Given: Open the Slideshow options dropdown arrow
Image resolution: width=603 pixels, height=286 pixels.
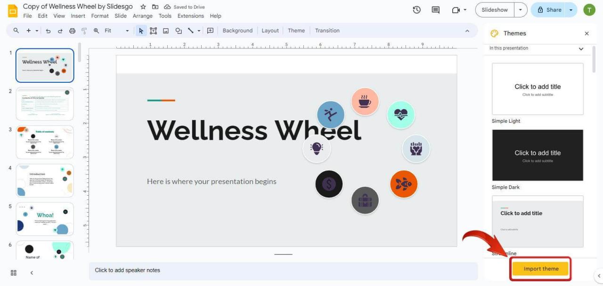Looking at the screenshot, I should [x=521, y=9].
